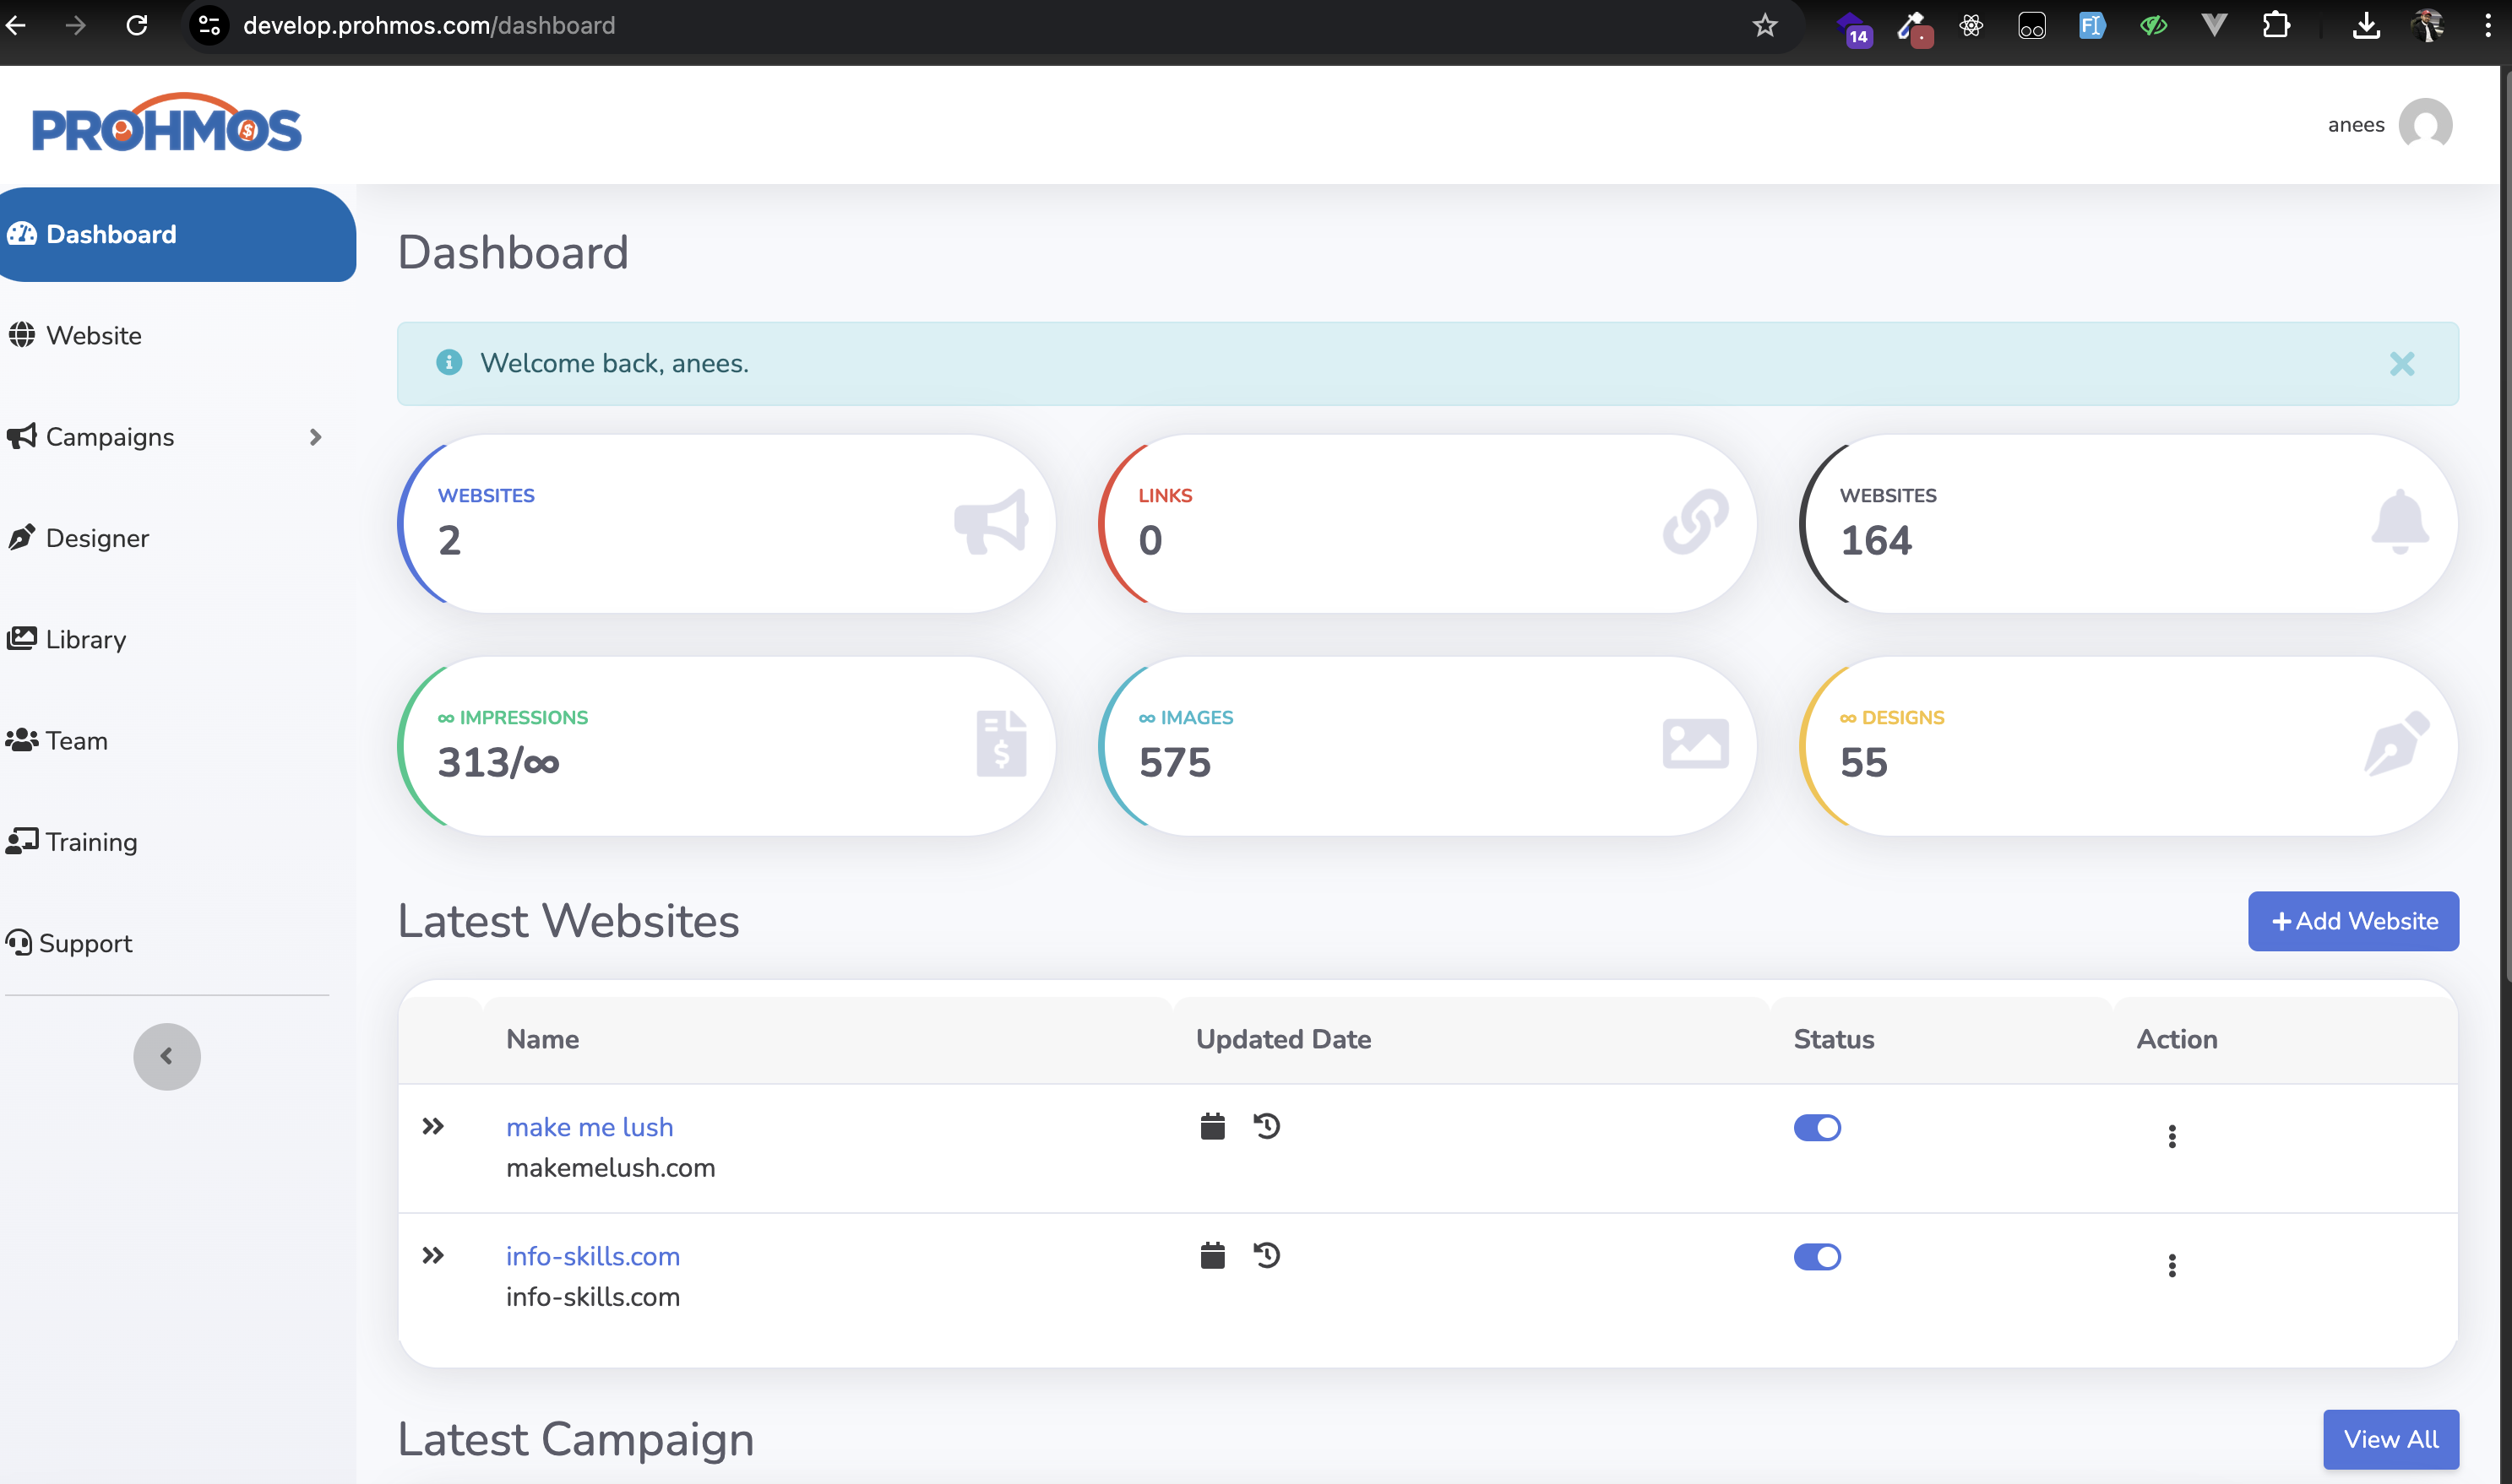
Task: Click history icon in make me lush row
Action: tap(1266, 1126)
